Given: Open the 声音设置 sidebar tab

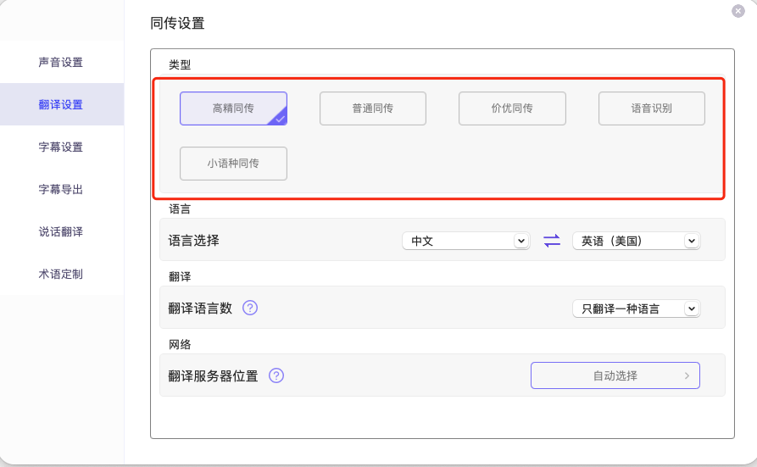Looking at the screenshot, I should [61, 62].
